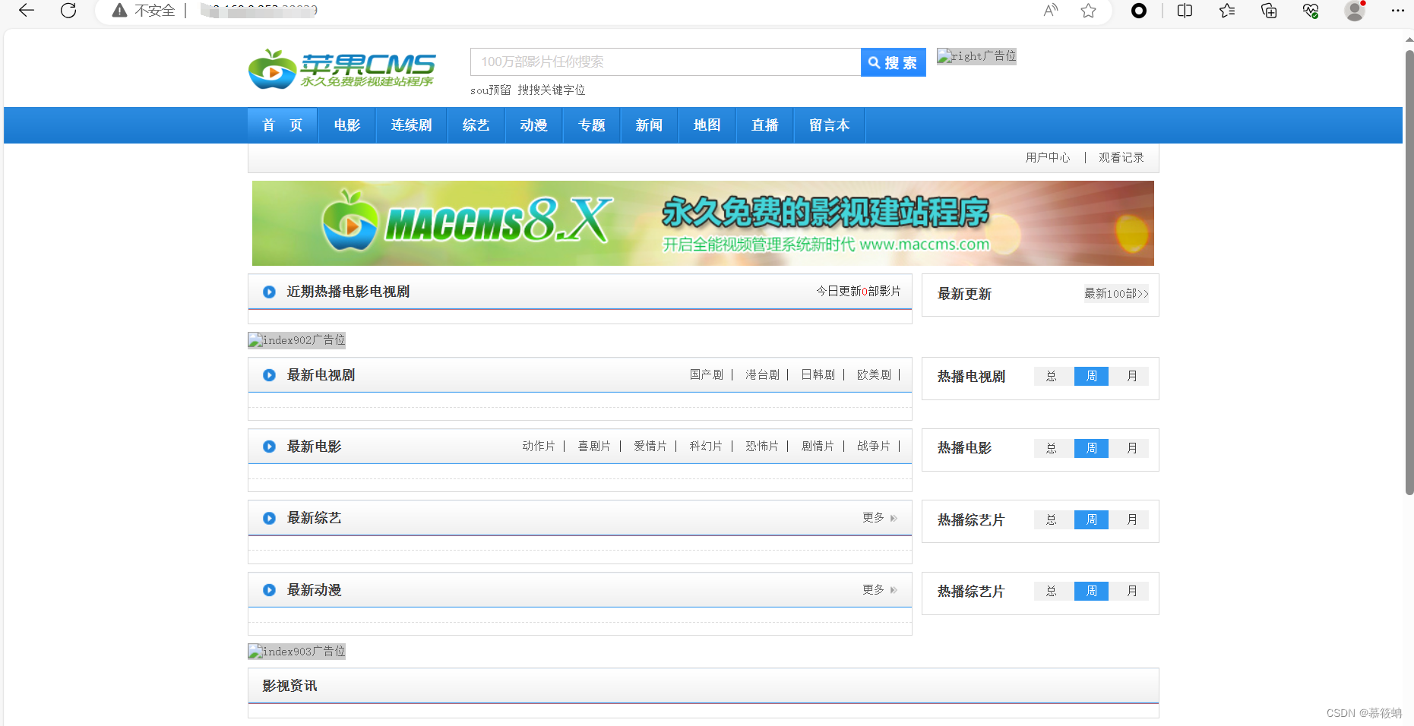This screenshot has width=1414, height=726.
Task: Click the search field for 100万部影片
Action: (x=666, y=62)
